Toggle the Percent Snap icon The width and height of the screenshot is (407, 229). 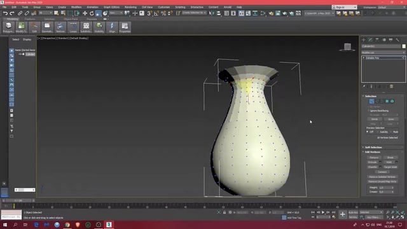(163, 13)
